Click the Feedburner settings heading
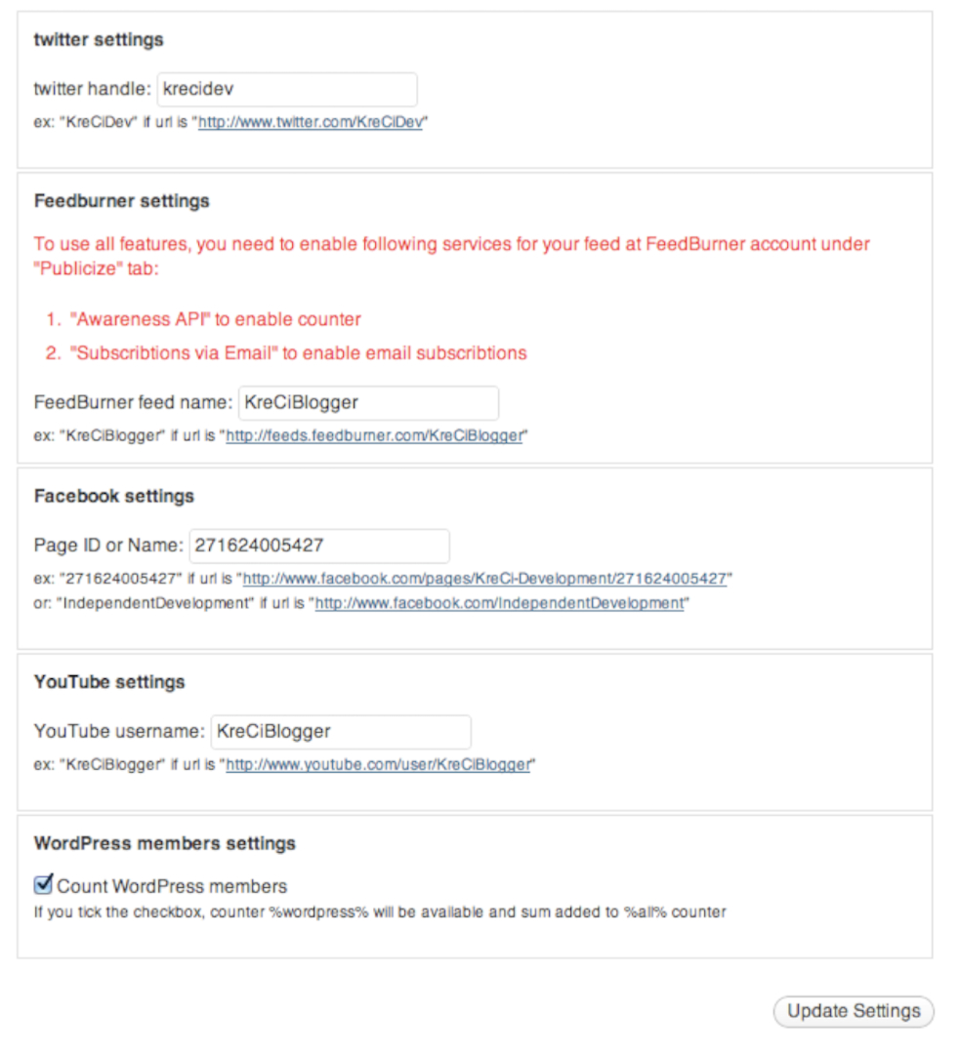The image size is (960, 1054). click(x=122, y=201)
